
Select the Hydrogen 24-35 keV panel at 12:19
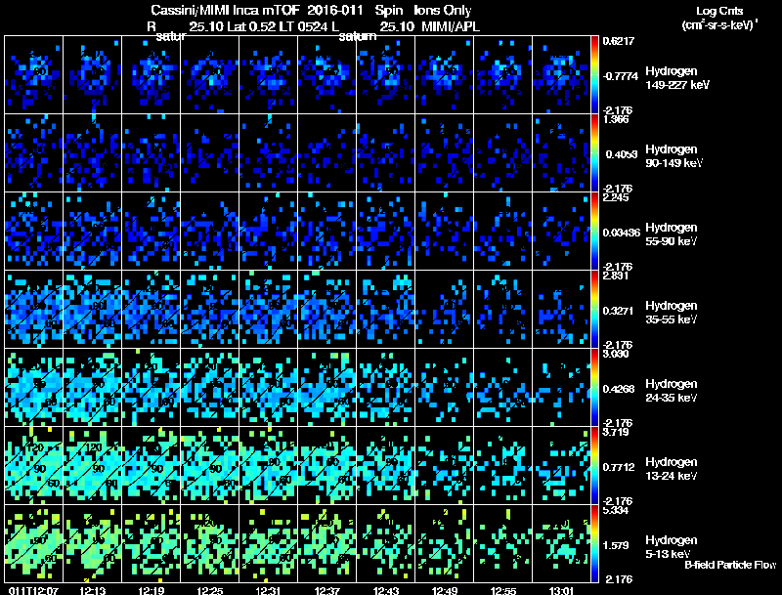[152, 388]
